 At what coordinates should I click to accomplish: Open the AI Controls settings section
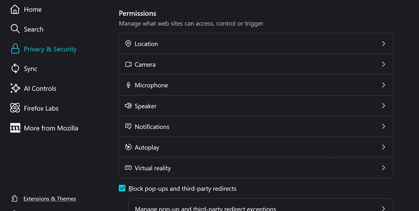coord(40,88)
